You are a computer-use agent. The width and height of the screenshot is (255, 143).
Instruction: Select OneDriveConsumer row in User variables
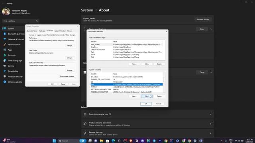pos(126,50)
